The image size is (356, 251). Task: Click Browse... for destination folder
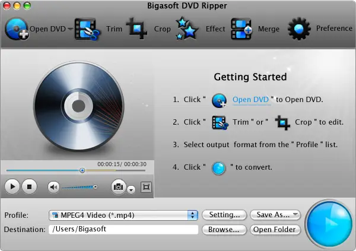click(x=224, y=230)
